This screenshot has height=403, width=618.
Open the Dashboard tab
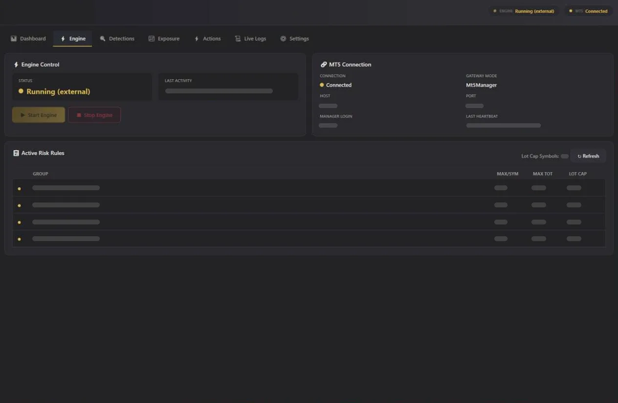point(28,39)
